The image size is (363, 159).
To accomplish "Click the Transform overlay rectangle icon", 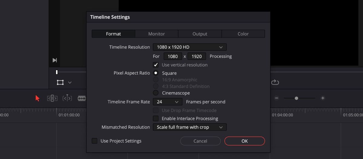I will (60, 83).
